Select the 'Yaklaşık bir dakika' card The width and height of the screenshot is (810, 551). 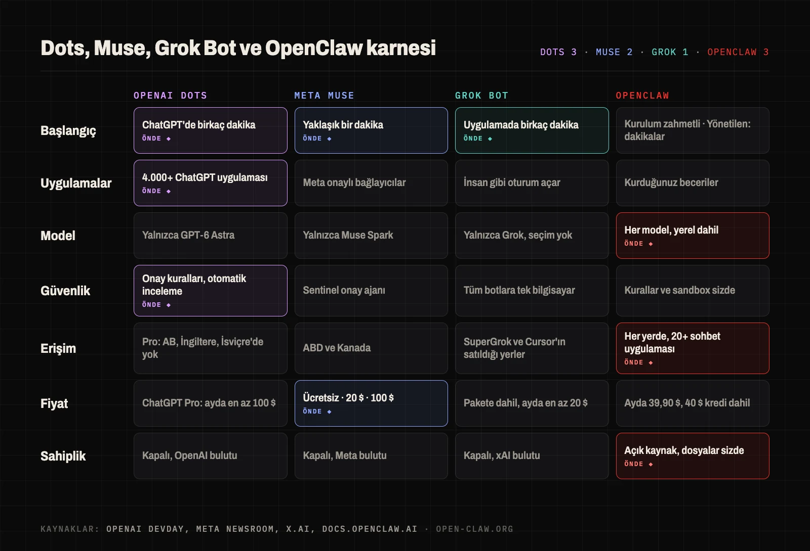[371, 130]
